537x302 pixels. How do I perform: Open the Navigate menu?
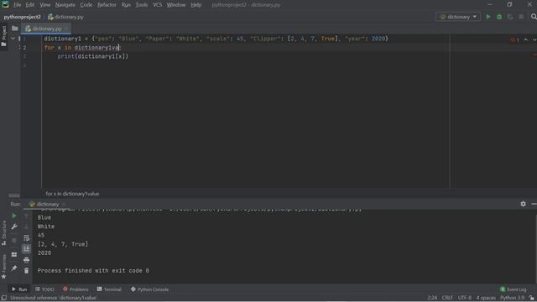[65, 5]
